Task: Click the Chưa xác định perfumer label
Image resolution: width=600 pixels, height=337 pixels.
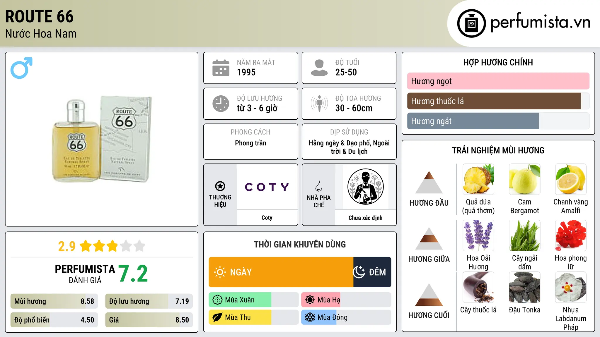Action: [365, 218]
